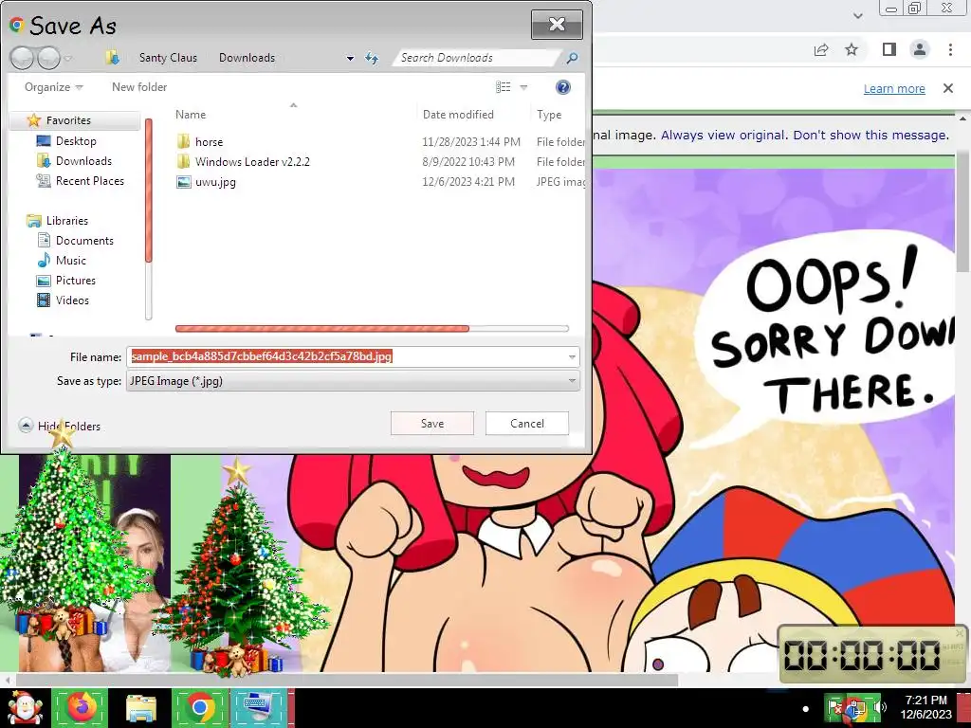Click the Always view original link
The height and width of the screenshot is (728, 971).
724,135
